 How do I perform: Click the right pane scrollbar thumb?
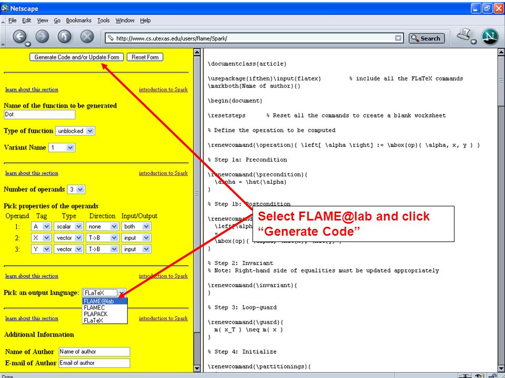[501, 81]
